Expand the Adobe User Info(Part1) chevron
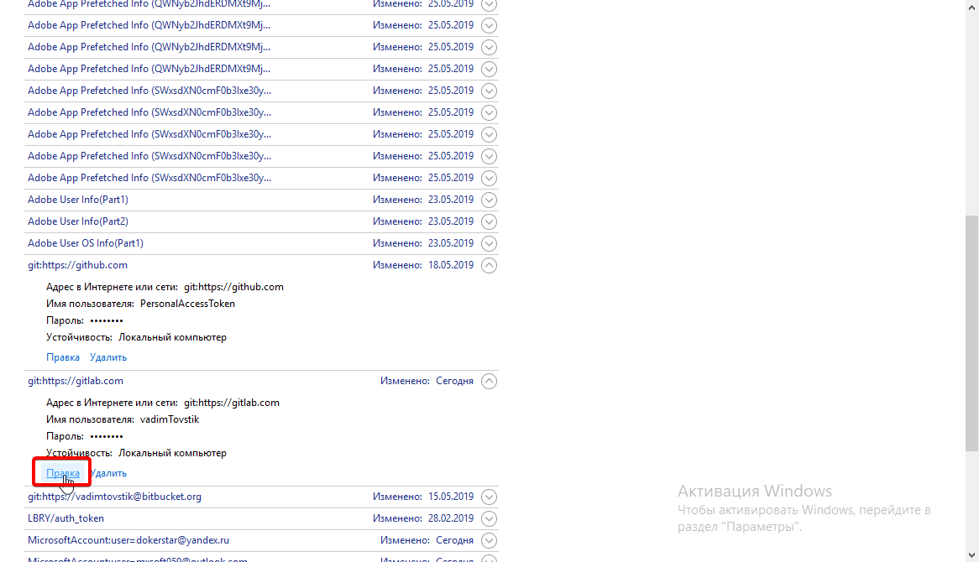This screenshot has height=562, width=979. tap(489, 200)
